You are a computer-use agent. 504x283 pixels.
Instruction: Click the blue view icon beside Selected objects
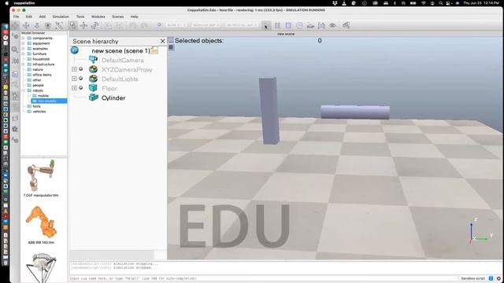[x=171, y=40]
